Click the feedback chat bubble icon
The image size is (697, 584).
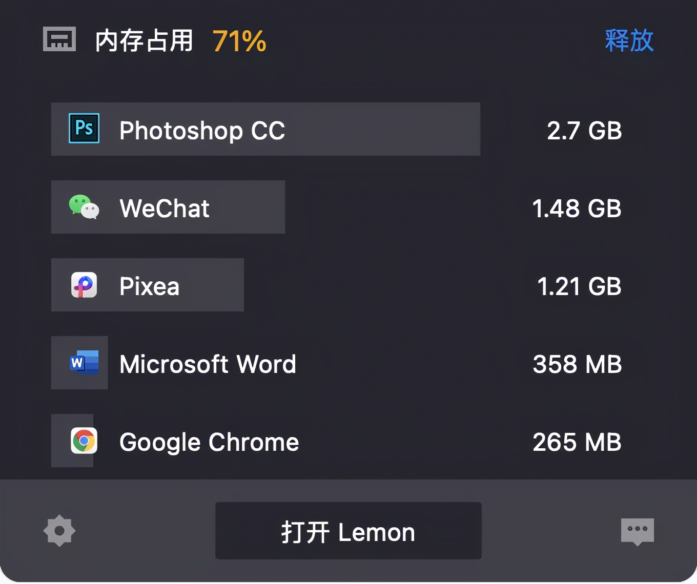637,531
